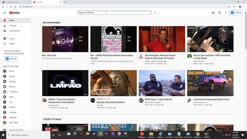The height and width of the screenshot is (139, 247).
Task: Click the NYPD Vlog 1 video title
Action: pos(159,100)
